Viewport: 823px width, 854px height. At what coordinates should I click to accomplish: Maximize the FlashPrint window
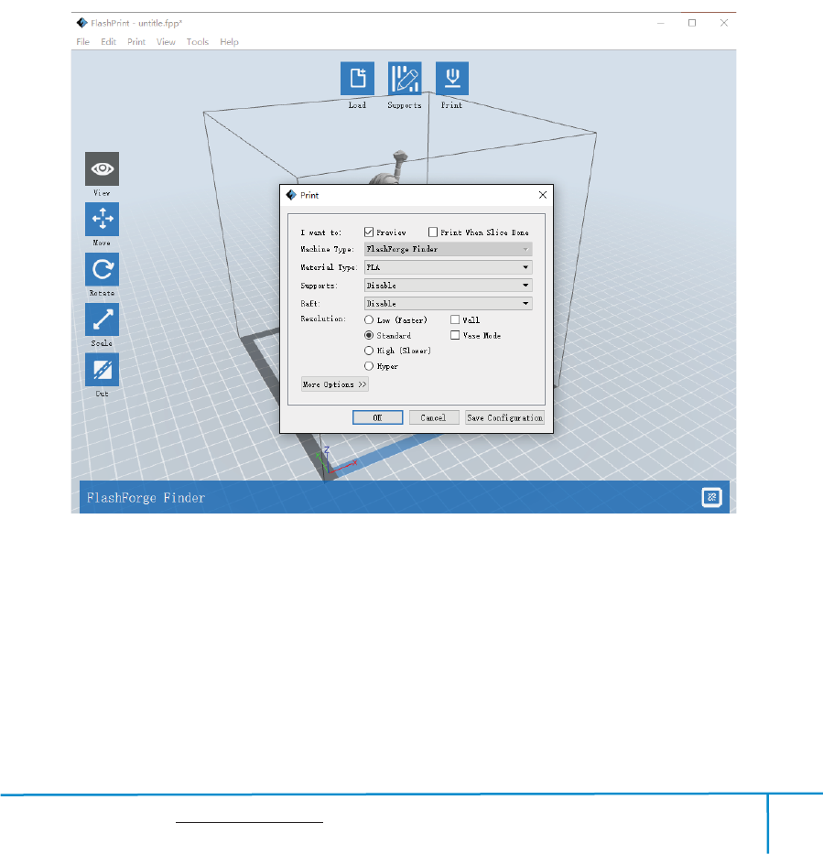point(692,23)
